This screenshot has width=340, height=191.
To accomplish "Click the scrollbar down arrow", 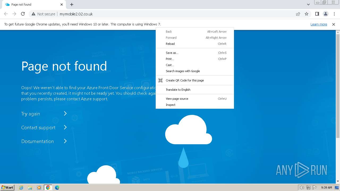I will click(x=338, y=181).
